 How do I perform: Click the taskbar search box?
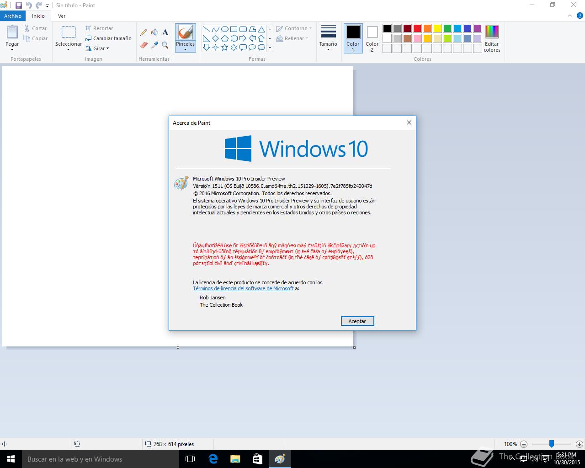(100, 459)
